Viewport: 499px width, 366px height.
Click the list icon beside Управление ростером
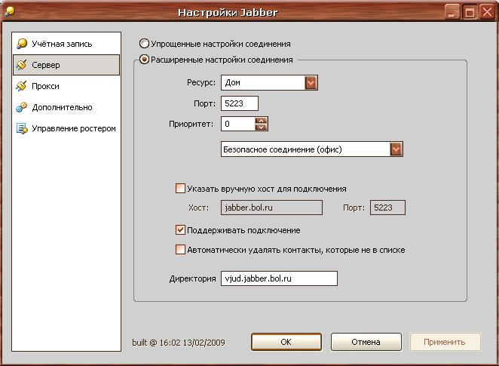[22, 128]
